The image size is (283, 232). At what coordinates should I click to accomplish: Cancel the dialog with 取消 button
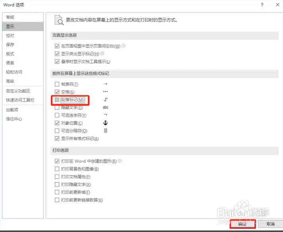[271, 224]
